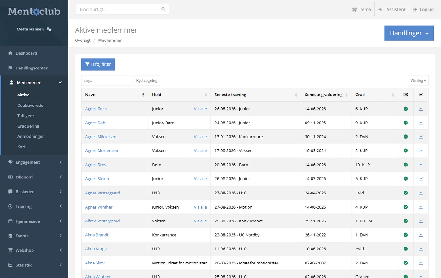This screenshot has height=278, width=441.
Task: Open Dashboard in the sidebar
Action: pos(34,53)
